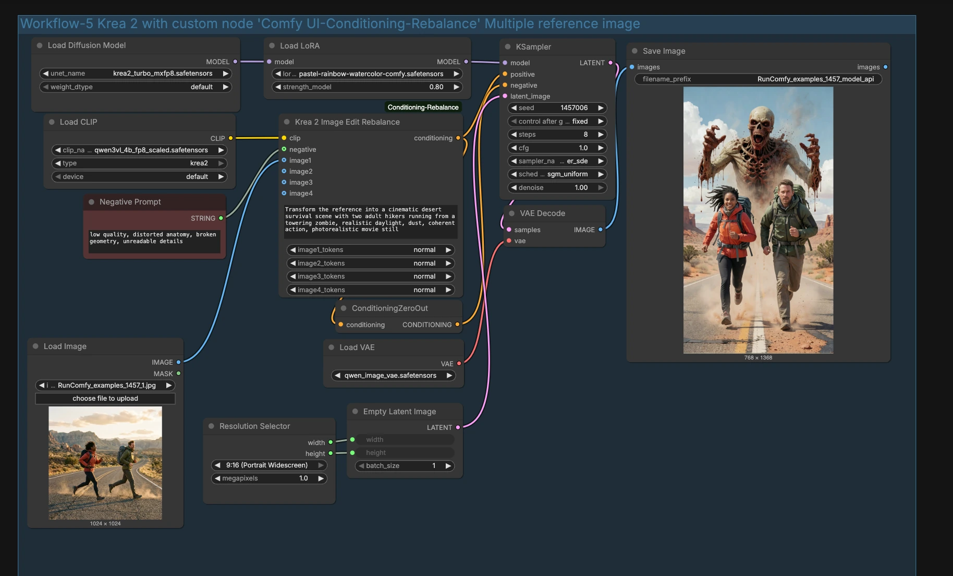Click next arrow on image1_tokens
Viewport: 953px width, 576px height.
(x=448, y=250)
